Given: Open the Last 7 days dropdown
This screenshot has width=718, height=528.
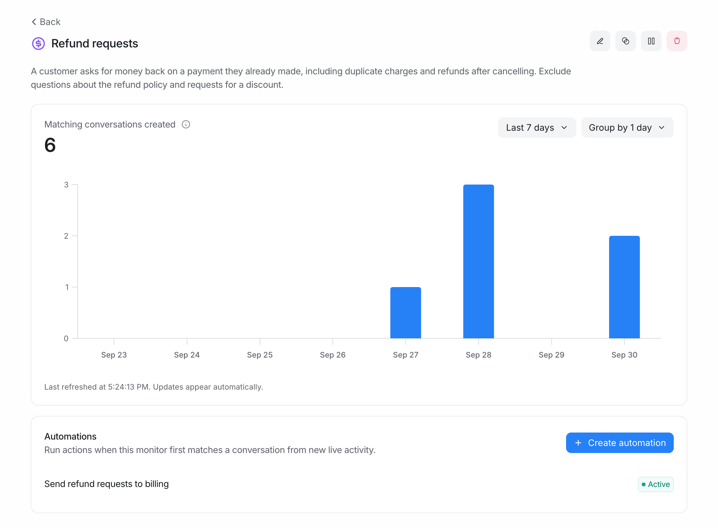Looking at the screenshot, I should pyautogui.click(x=537, y=128).
